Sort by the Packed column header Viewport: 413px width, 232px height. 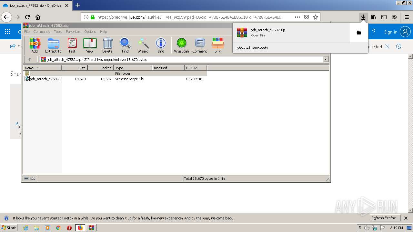click(100, 68)
